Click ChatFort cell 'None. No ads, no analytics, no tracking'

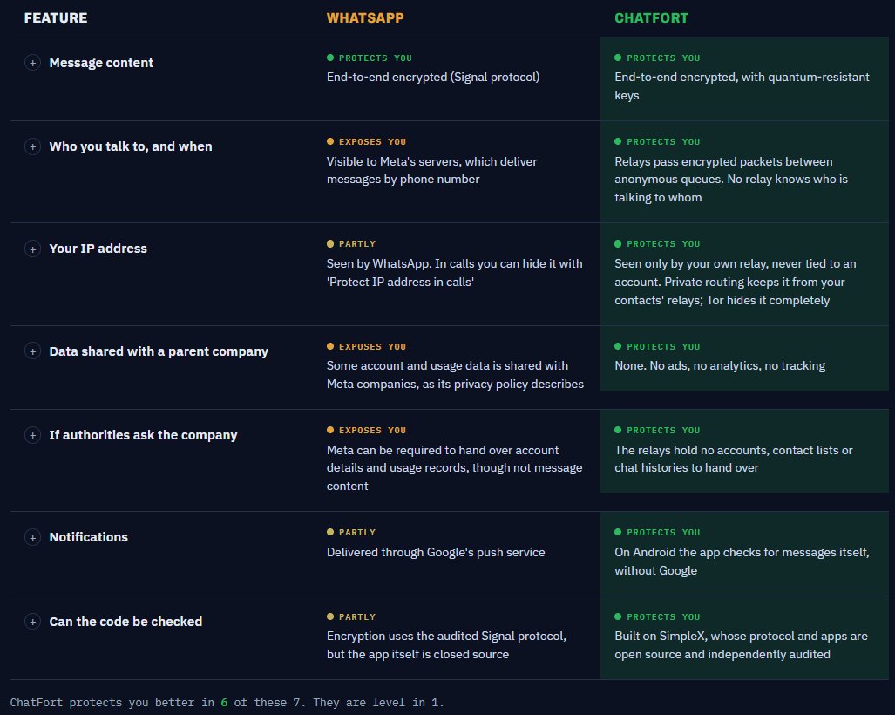(720, 365)
